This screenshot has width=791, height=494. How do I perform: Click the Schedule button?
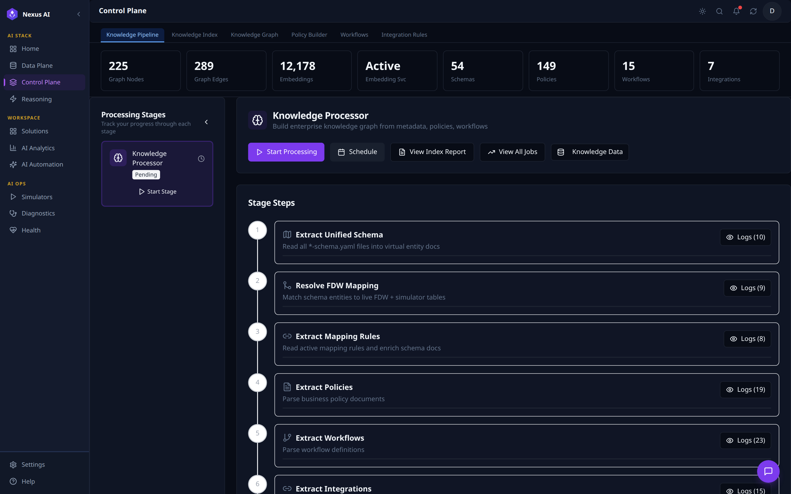pyautogui.click(x=357, y=152)
